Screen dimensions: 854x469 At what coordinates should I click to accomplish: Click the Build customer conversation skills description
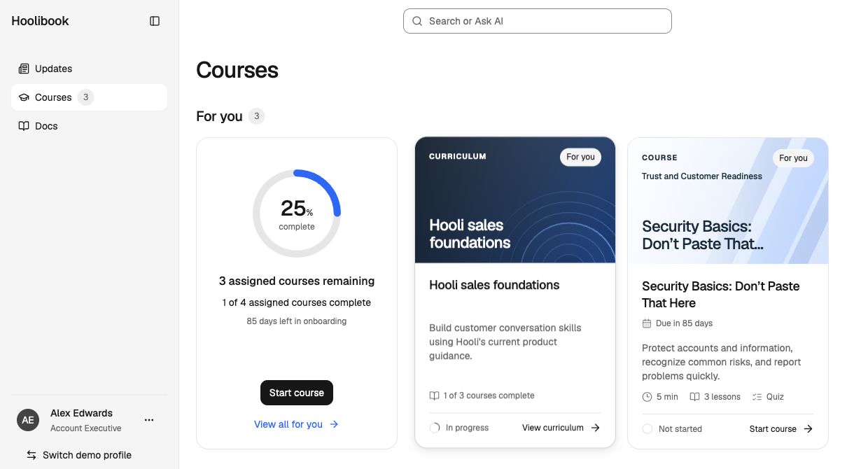505,342
